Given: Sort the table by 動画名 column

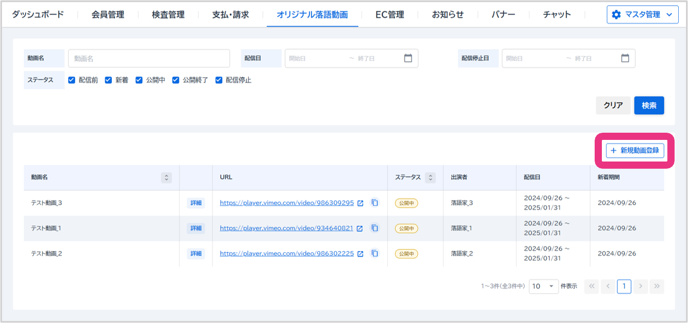Looking at the screenshot, I should (166, 177).
